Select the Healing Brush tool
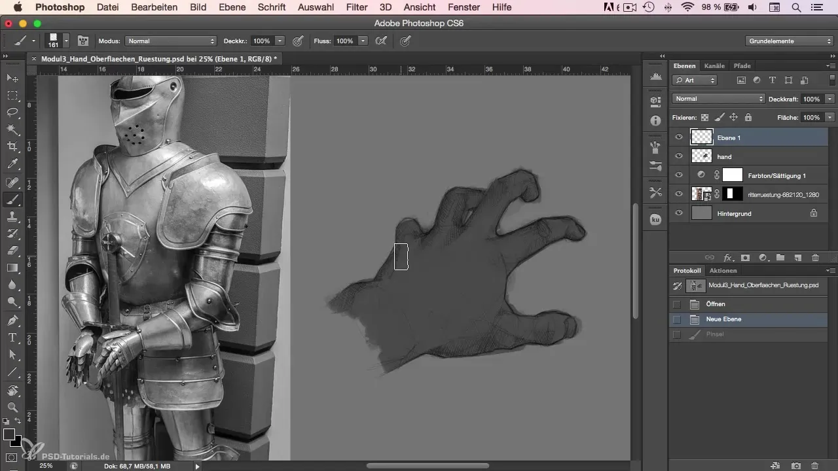Viewport: 838px width, 471px height. (12, 183)
